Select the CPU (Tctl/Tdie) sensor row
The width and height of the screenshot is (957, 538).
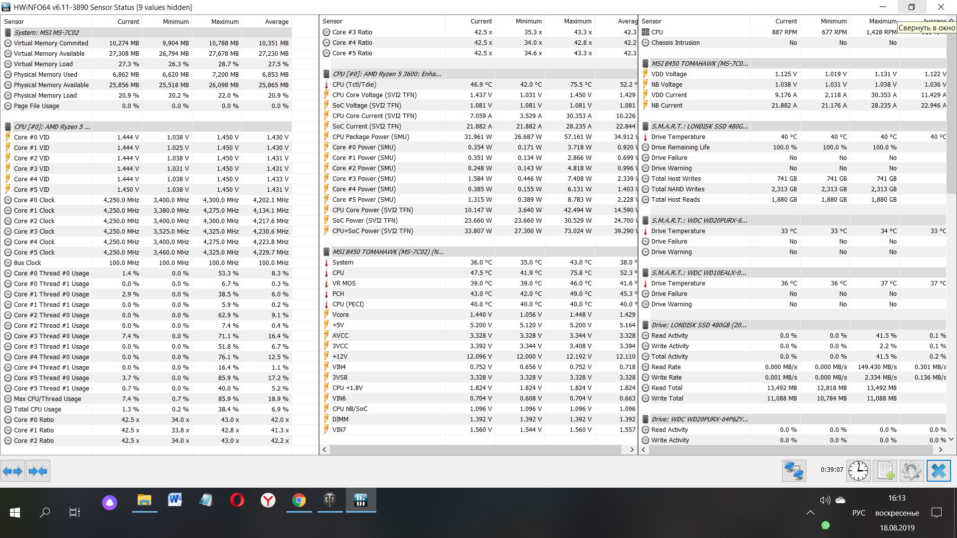coord(354,84)
